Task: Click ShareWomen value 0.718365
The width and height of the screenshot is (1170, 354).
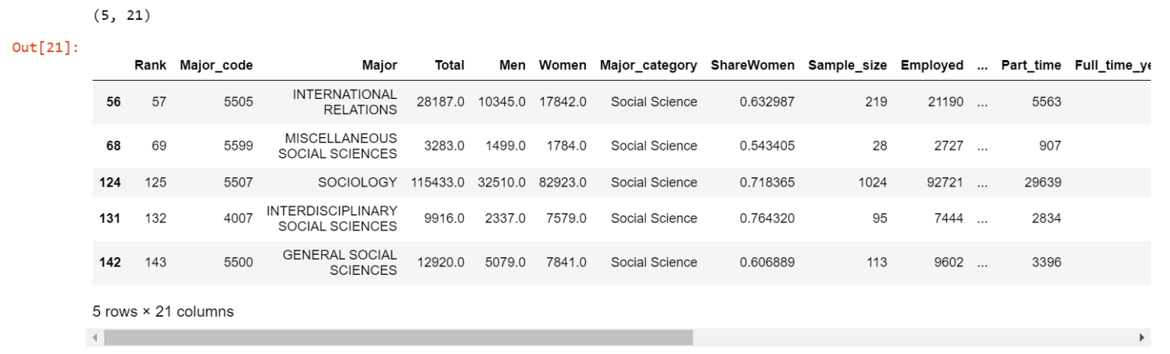Action: point(767,183)
